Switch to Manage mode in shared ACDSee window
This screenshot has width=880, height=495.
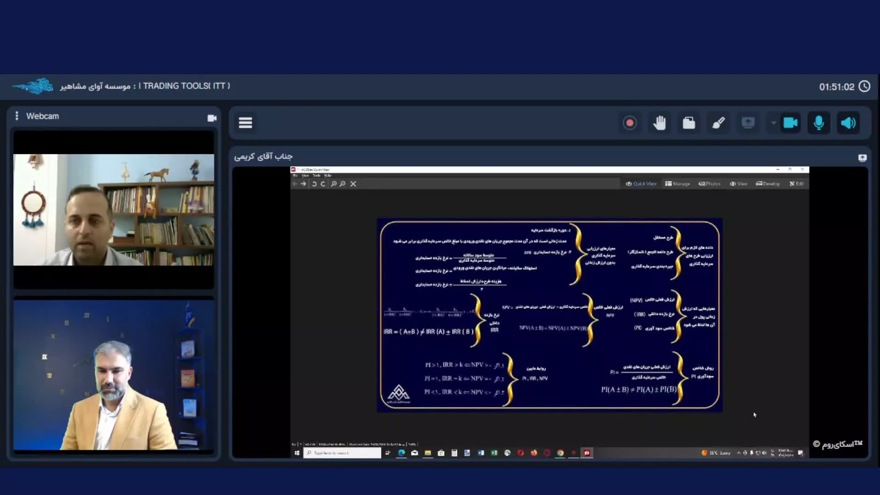[677, 184]
